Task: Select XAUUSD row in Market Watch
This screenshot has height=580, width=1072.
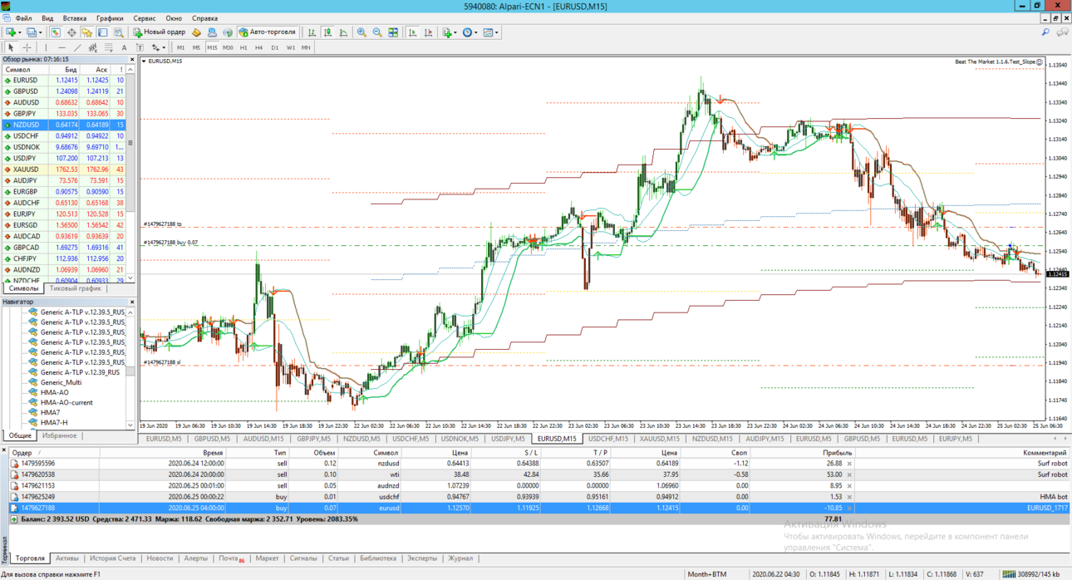Action: click(x=64, y=170)
